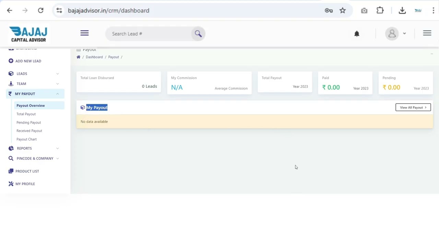Click the Bajaj Capital Advisor logo
Viewport: 439px width, 247px height.
click(28, 34)
